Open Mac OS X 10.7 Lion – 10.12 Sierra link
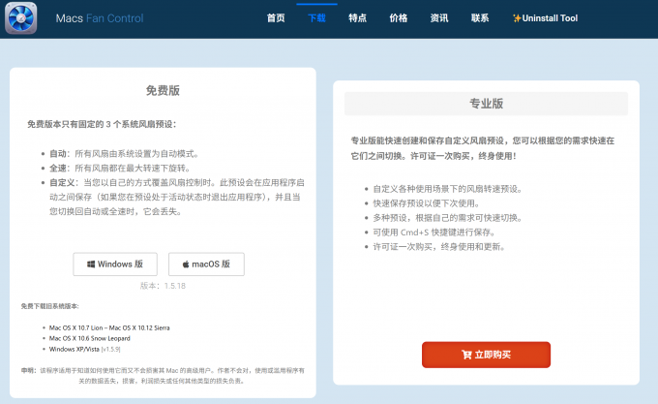The image size is (658, 404). pyautogui.click(x=109, y=327)
